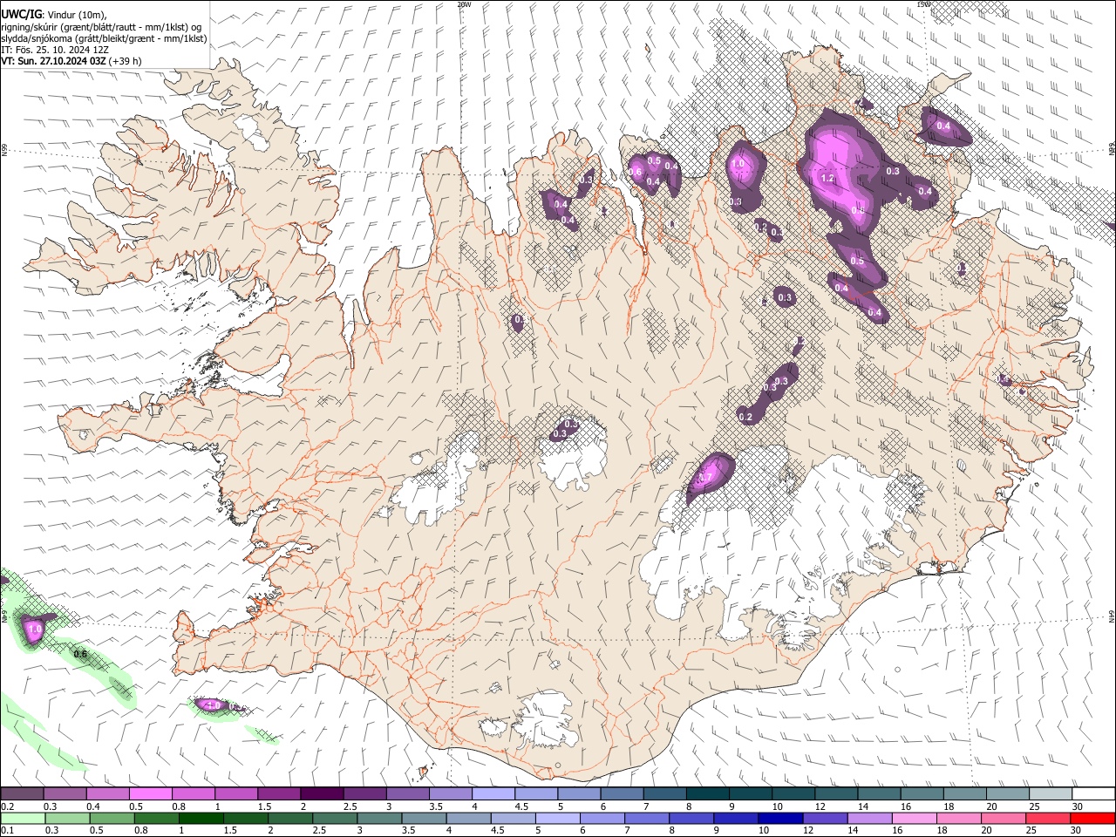Click the 0.2 tick label in the upper legend

[x=6, y=807]
